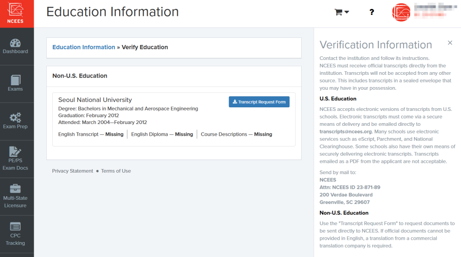
Task: Click the Education Information page title
Action: (x=112, y=12)
